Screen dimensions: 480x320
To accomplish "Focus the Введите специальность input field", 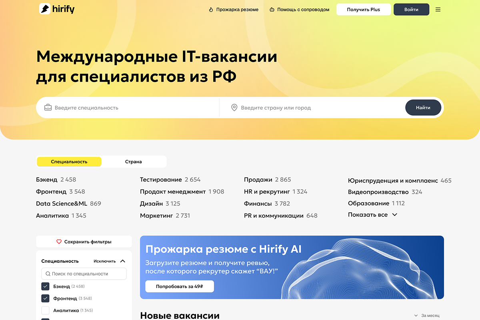I will [128, 108].
